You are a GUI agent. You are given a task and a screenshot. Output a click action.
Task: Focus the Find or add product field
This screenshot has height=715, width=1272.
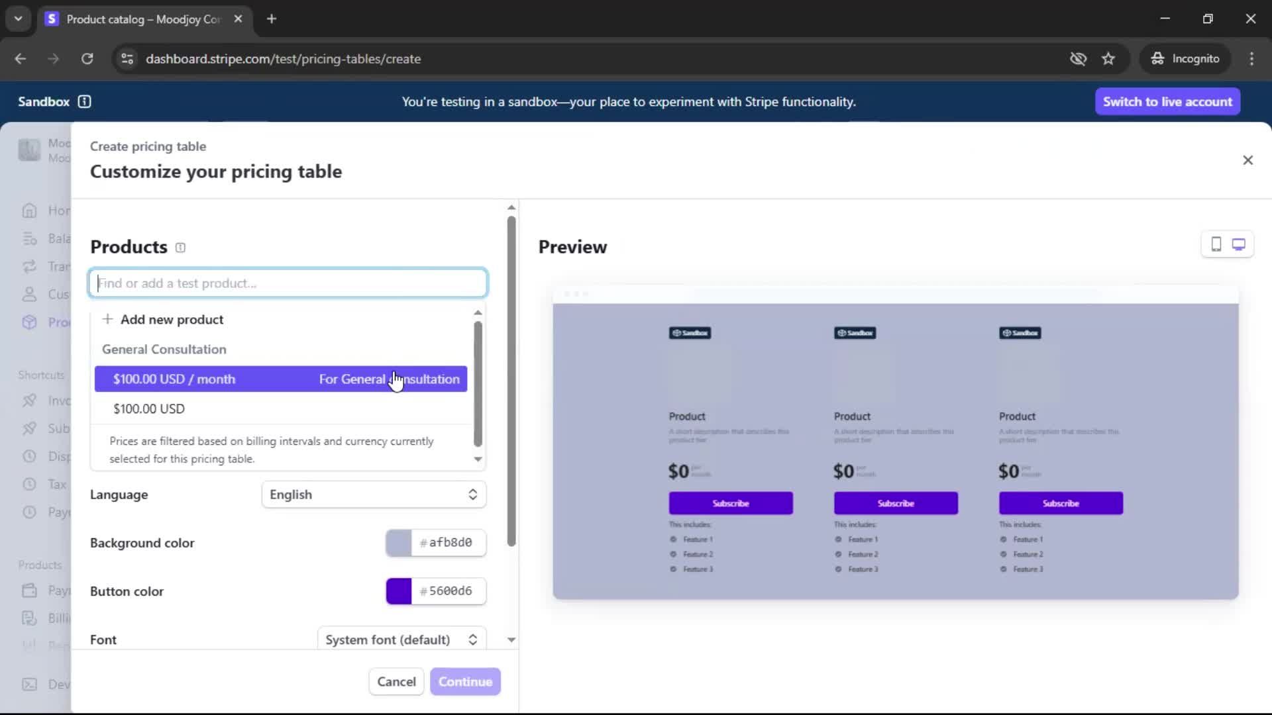[288, 283]
